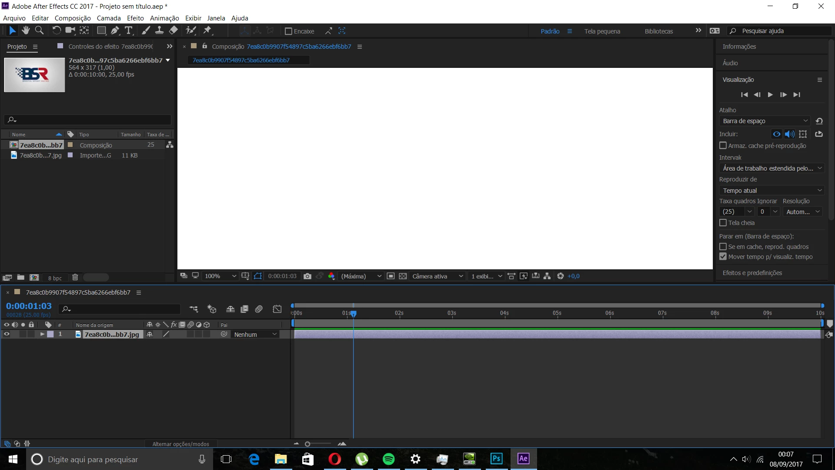Hide the 7ea8c0b...bb7.jpg layer eye toggle

pyautogui.click(x=7, y=334)
